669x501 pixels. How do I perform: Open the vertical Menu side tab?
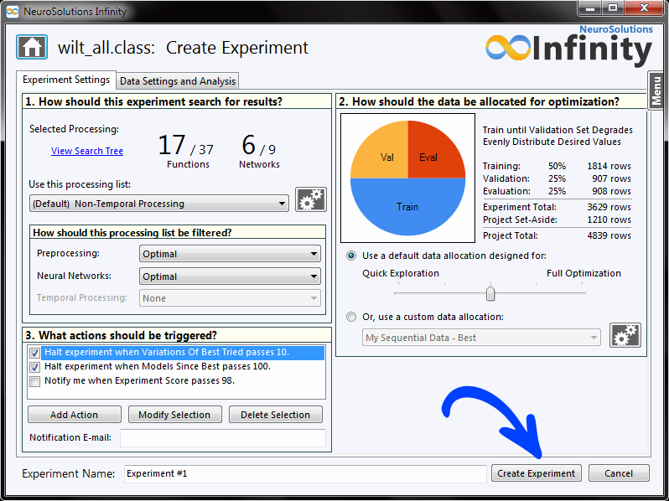click(x=656, y=90)
